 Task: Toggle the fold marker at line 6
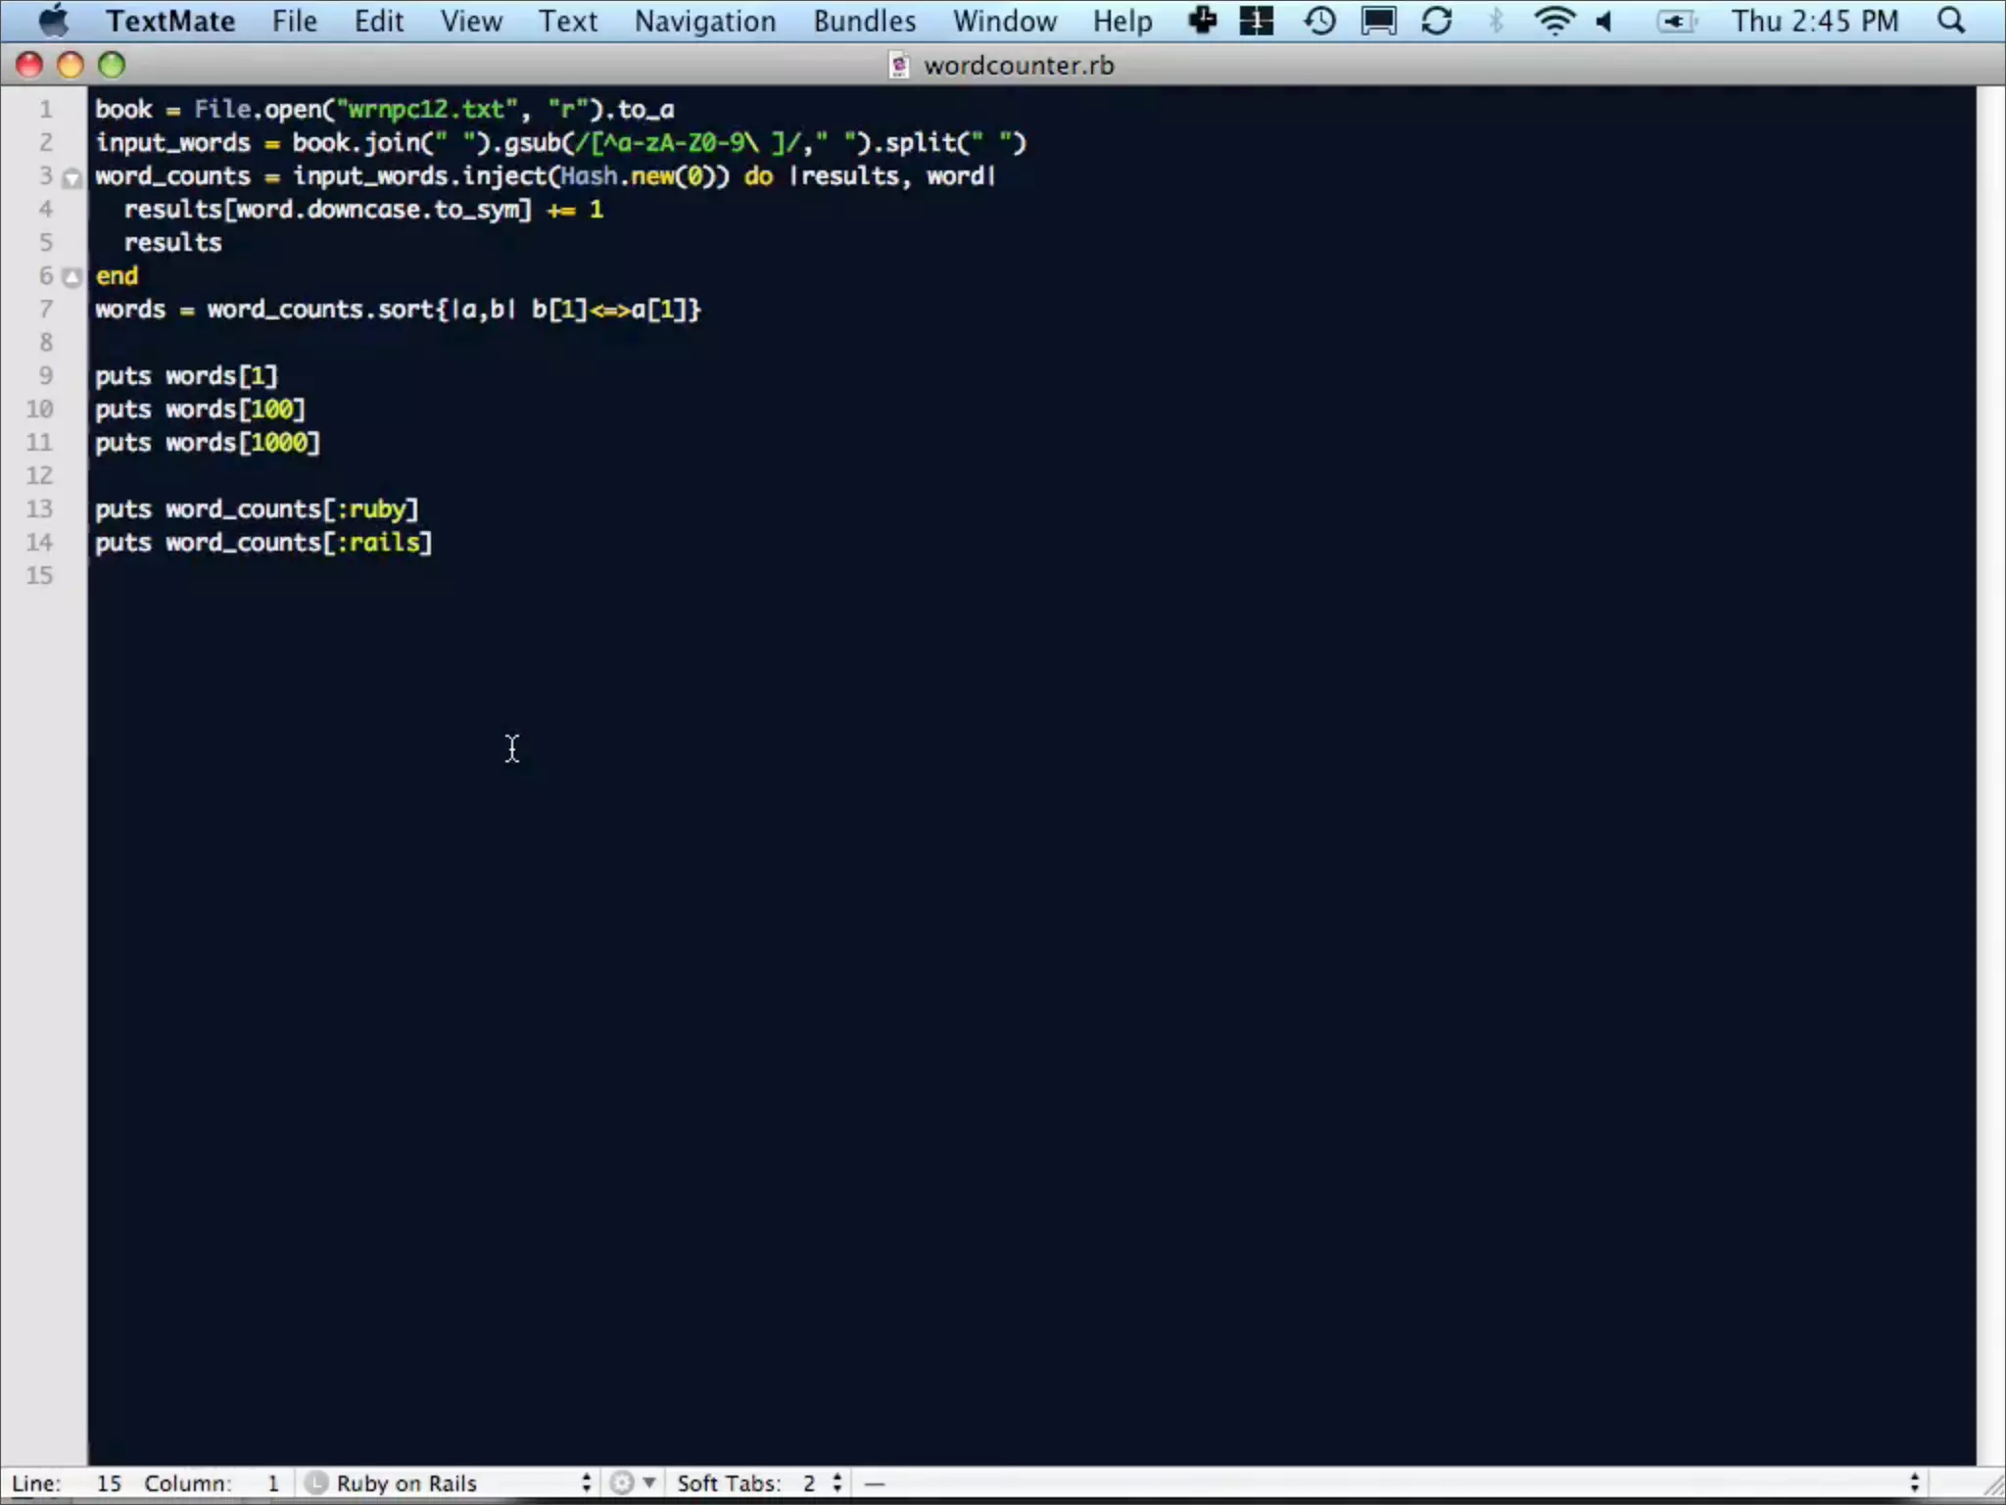coord(72,277)
